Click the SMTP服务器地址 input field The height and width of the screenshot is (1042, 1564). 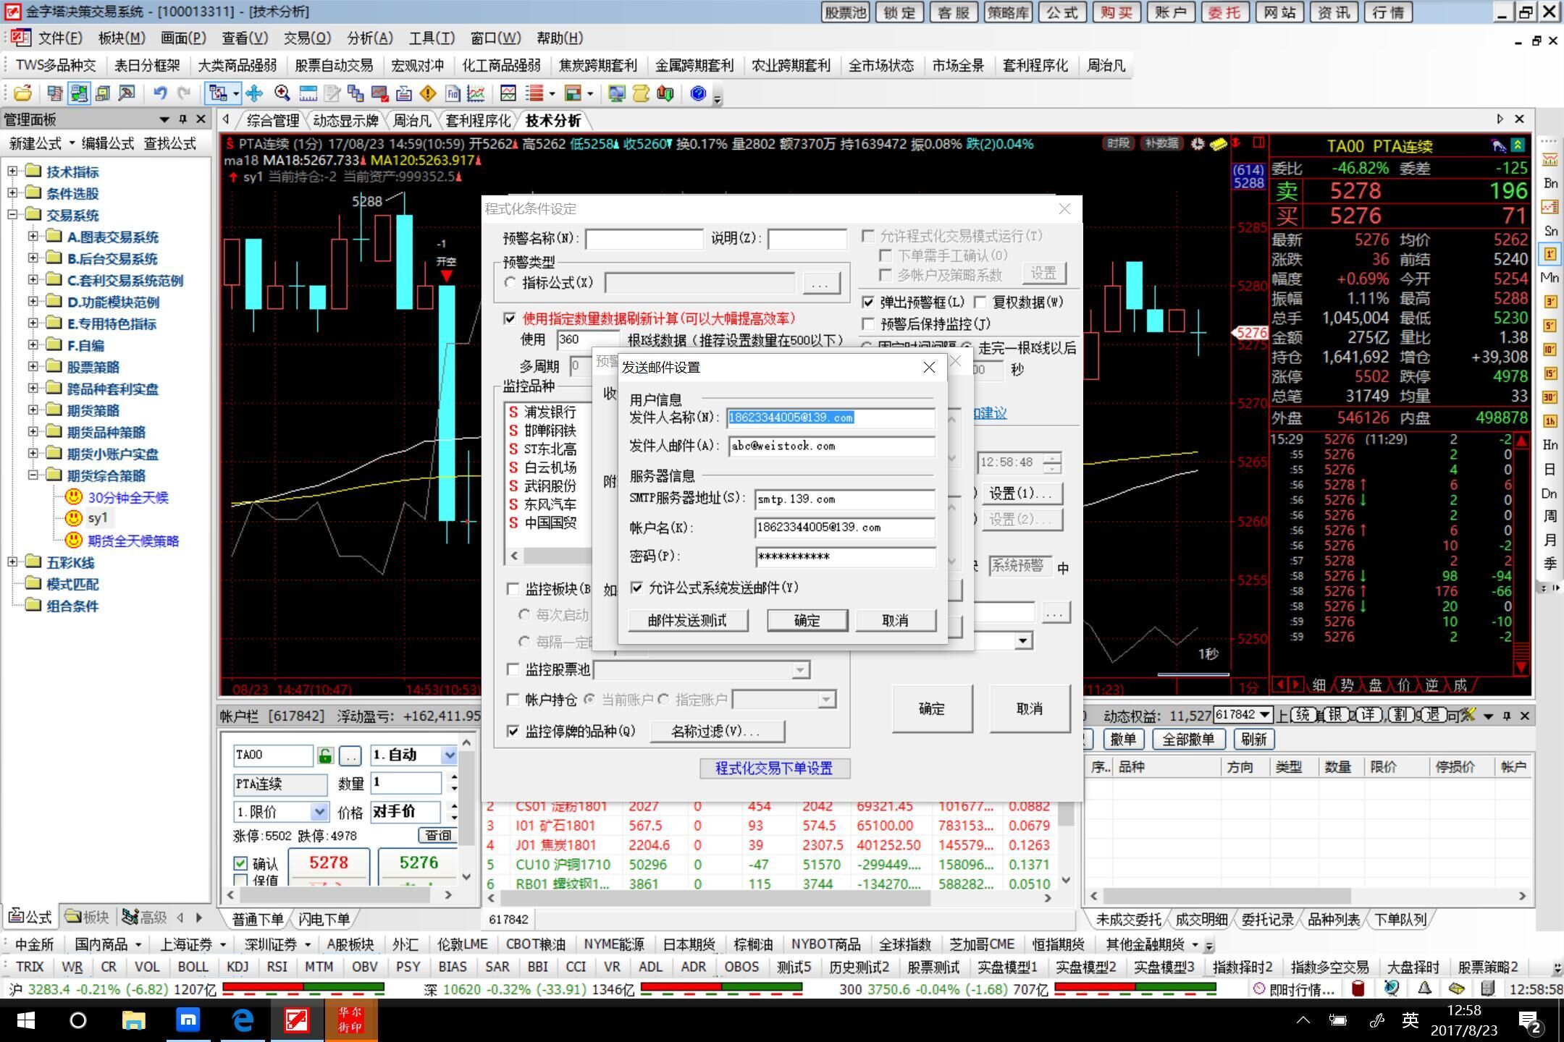[x=844, y=499]
